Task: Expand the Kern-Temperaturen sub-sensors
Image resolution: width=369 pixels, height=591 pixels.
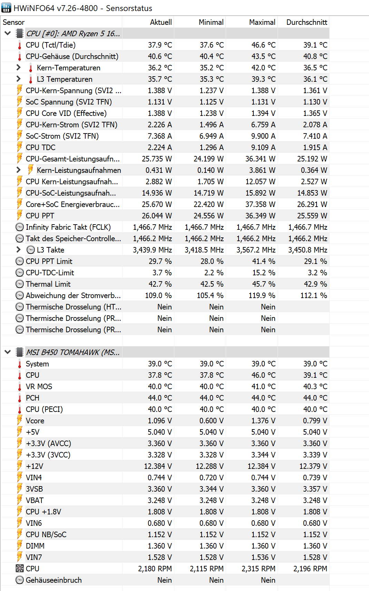Action: pos(19,68)
